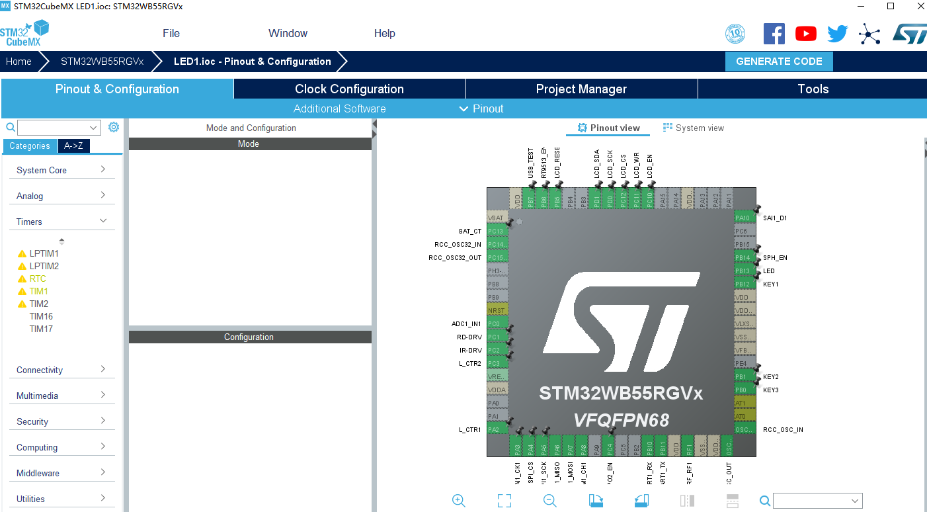Viewport: 927px width, 512px height.
Task: Switch to System view
Action: click(x=694, y=127)
